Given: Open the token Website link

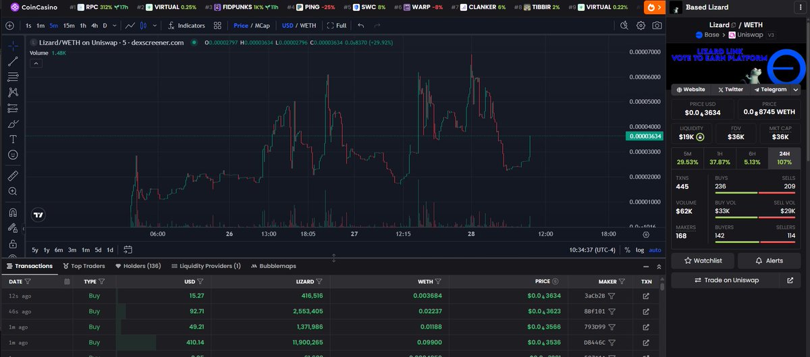Looking at the screenshot, I should 690,89.
